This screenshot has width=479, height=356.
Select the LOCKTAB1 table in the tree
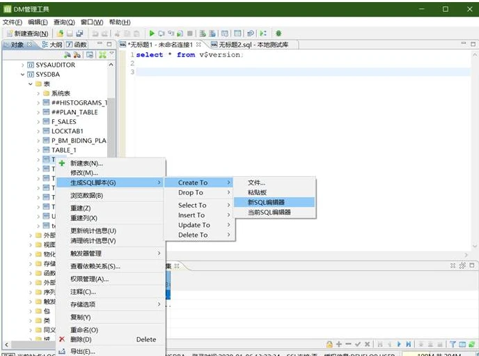pos(67,131)
